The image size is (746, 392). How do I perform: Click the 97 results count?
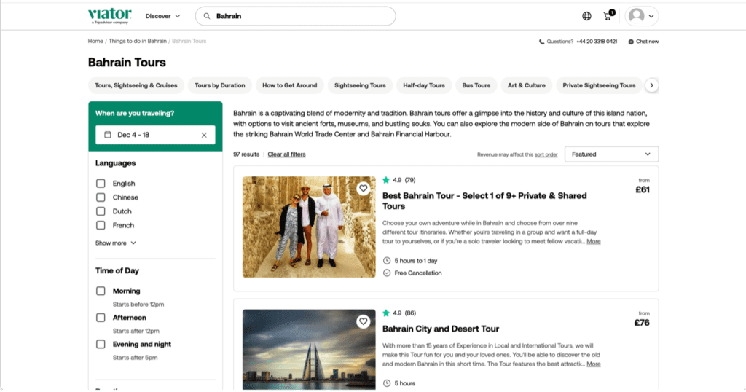tap(246, 154)
